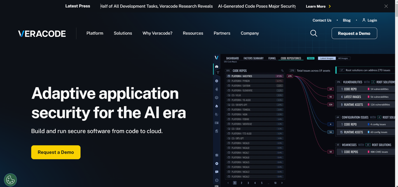Select C3 / DEVOPS-GPT repo row
The height and width of the screenshot is (187, 398).
pyautogui.click(x=255, y=105)
